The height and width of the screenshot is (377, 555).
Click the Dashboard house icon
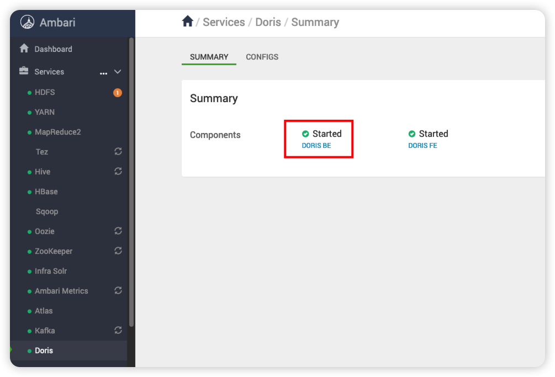(x=24, y=48)
